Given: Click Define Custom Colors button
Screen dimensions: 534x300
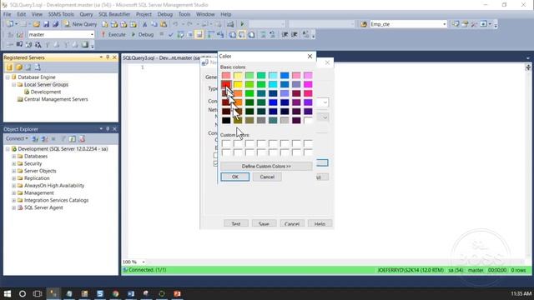Looking at the screenshot, I should 266,167.
